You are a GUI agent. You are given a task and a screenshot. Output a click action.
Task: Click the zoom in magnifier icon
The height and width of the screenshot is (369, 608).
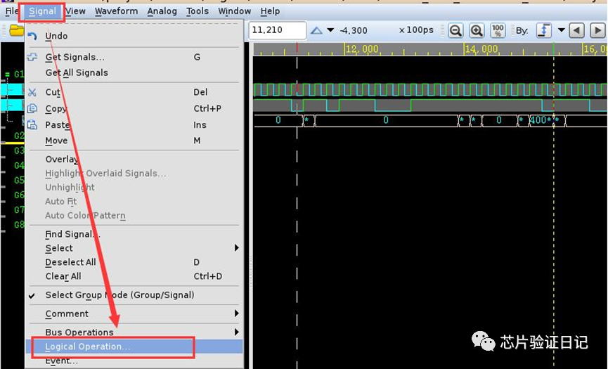point(477,30)
